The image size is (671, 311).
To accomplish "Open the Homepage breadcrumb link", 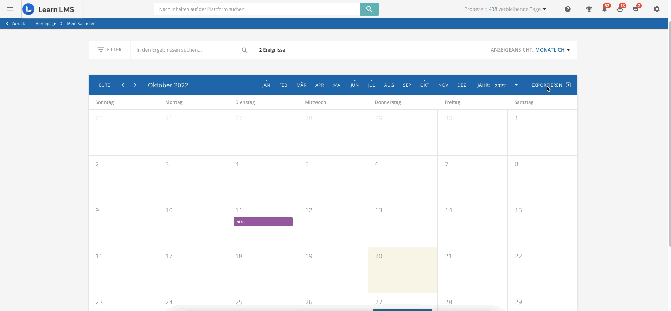I will click(46, 24).
